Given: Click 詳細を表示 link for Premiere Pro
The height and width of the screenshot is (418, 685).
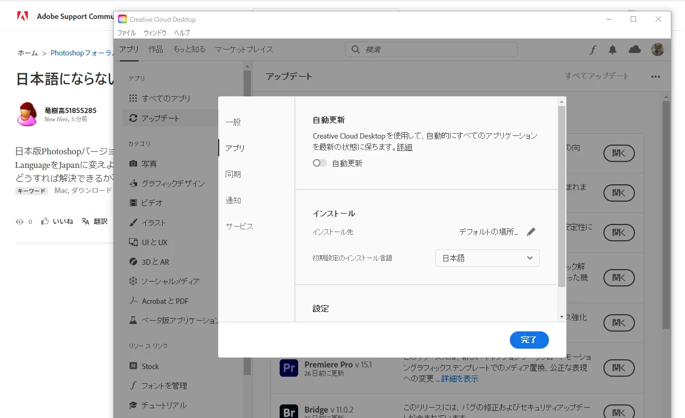Looking at the screenshot, I should [460, 379].
